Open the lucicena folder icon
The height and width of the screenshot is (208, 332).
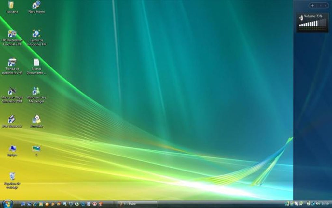(12, 7)
